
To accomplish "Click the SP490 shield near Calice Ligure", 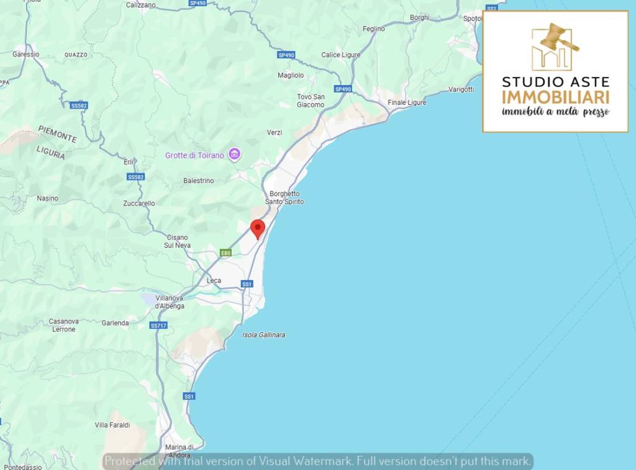I will [x=343, y=89].
